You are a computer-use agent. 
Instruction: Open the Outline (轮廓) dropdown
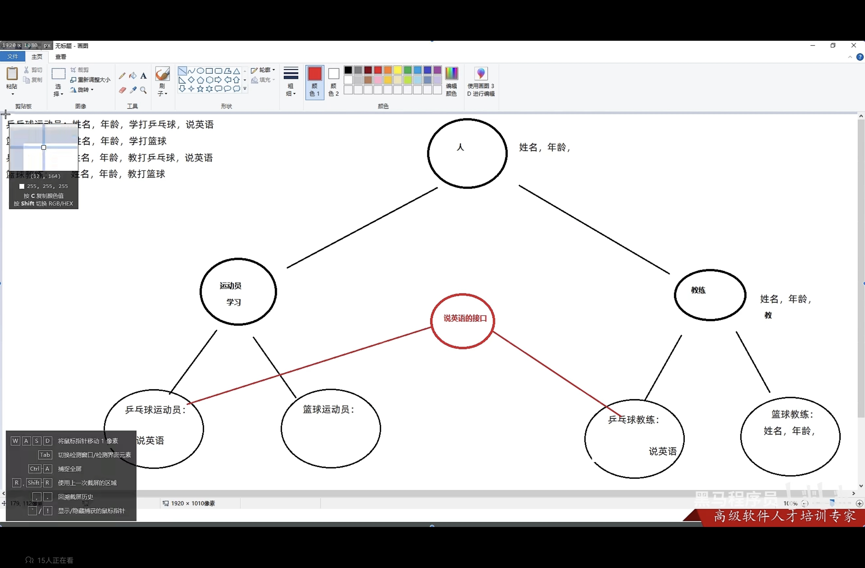tap(263, 70)
